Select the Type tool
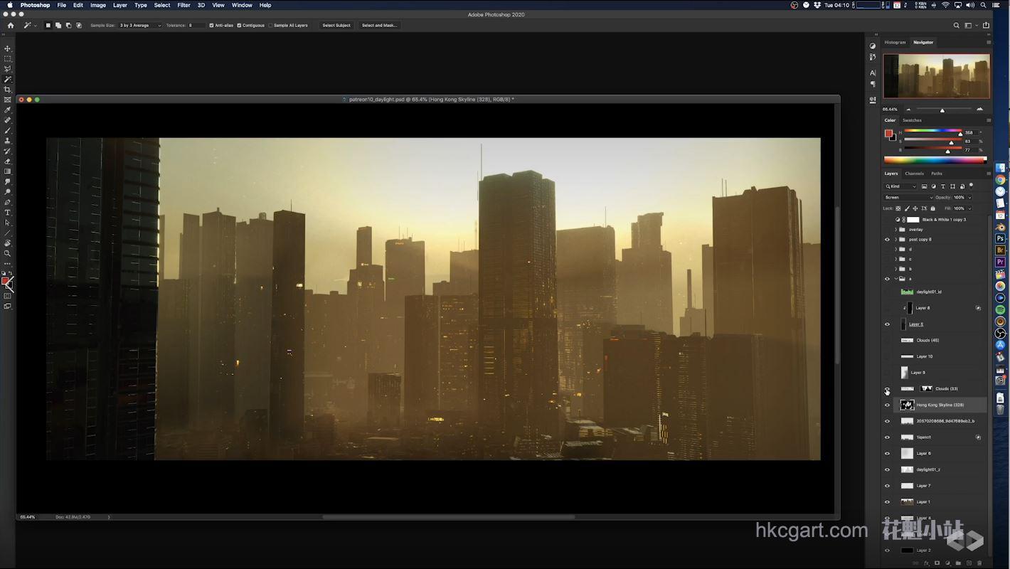Viewport: 1010px width, 569px height. tap(8, 213)
